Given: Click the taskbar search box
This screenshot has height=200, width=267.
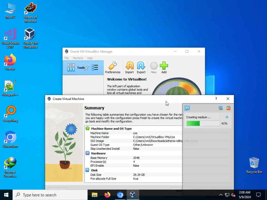Looking at the screenshot, I should tap(50, 195).
